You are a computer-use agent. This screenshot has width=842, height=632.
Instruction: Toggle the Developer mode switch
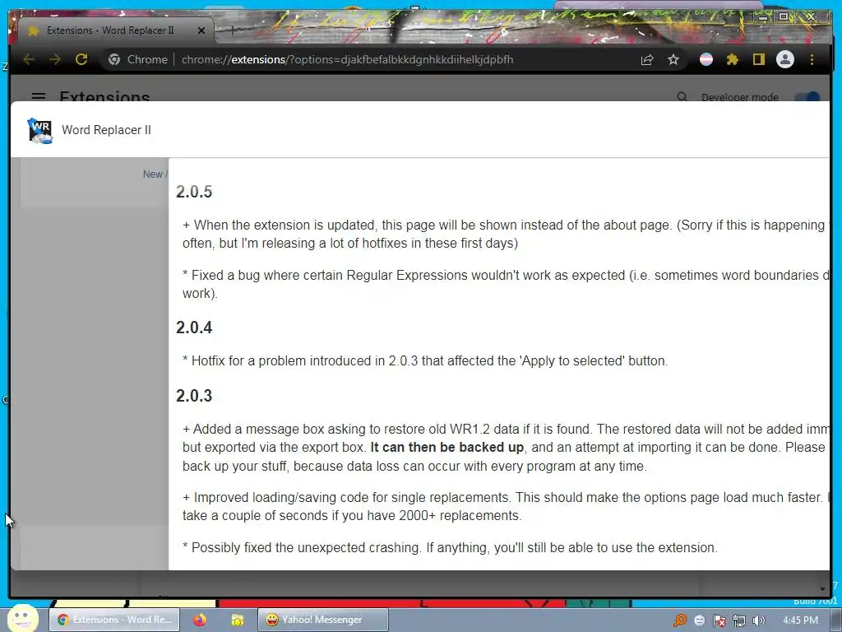pos(807,97)
